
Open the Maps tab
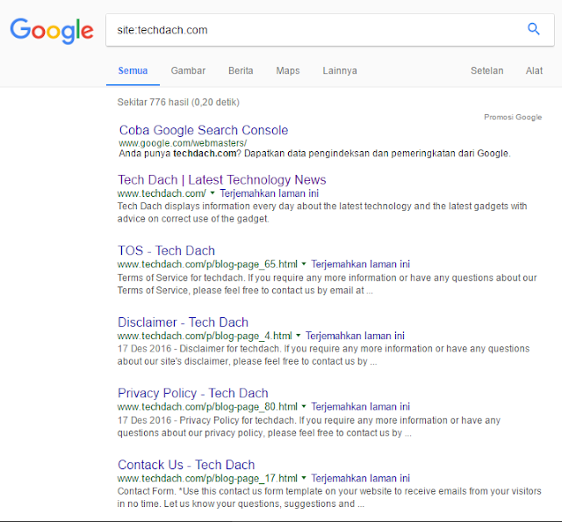click(x=288, y=70)
